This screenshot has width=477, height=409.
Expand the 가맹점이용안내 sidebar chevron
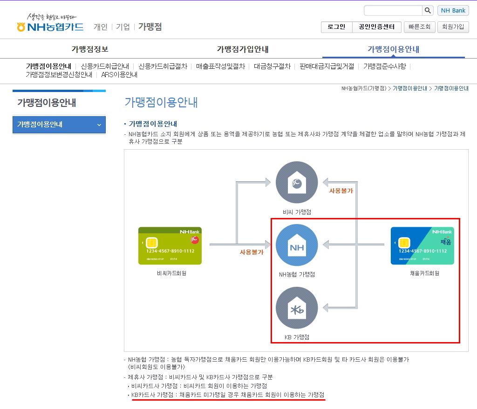(x=99, y=125)
